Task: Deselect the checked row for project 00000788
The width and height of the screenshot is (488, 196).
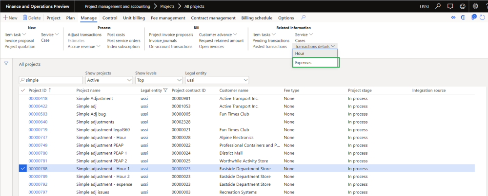Action: tap(22, 169)
